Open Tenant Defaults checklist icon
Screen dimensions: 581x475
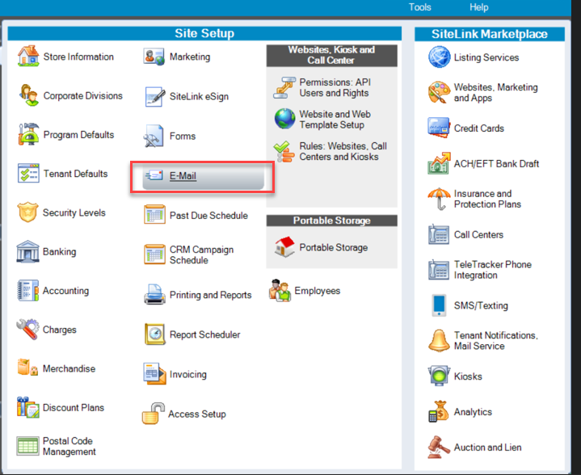click(28, 173)
